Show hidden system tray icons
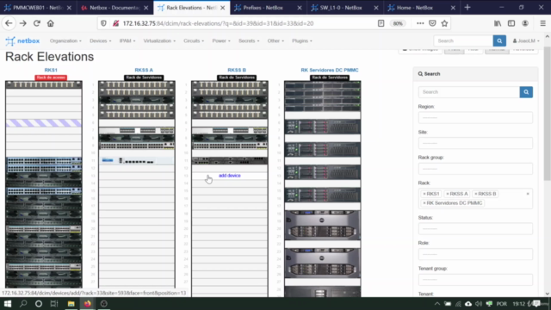Image resolution: width=551 pixels, height=310 pixels. 436,304
